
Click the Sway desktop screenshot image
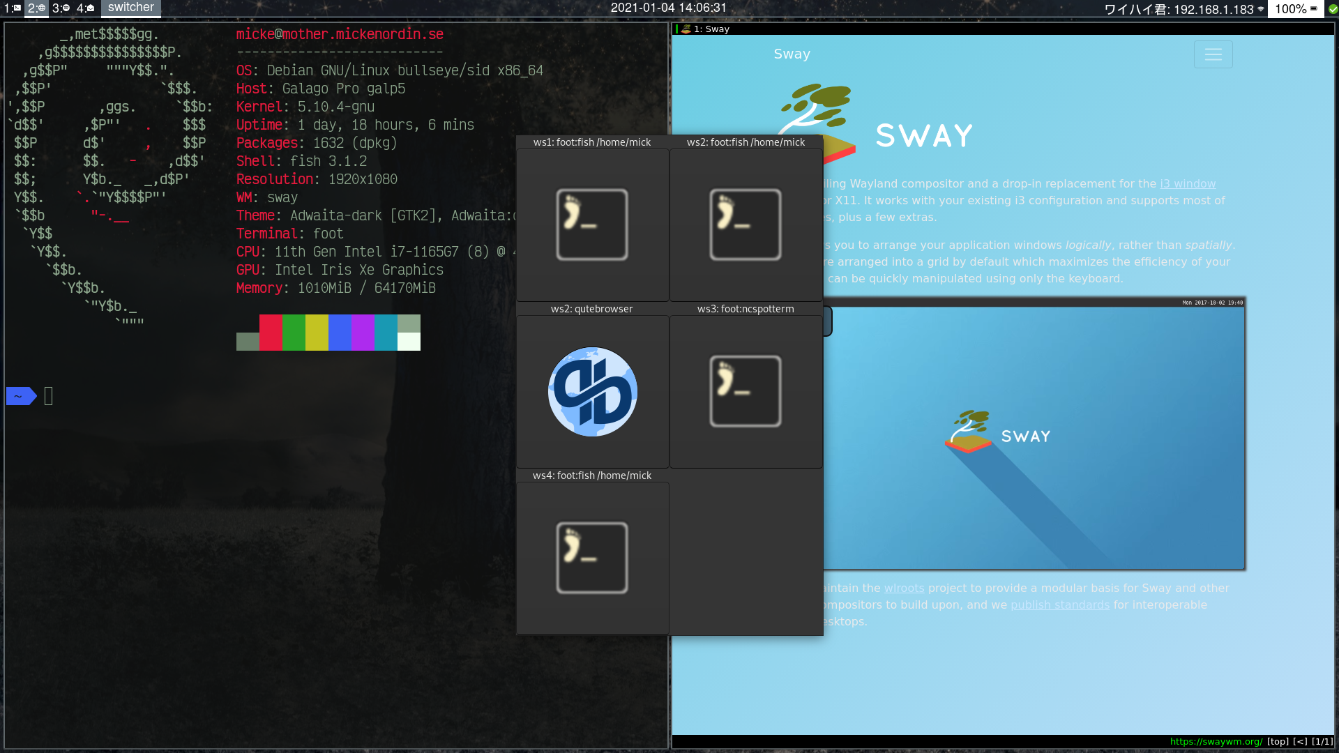(1034, 434)
